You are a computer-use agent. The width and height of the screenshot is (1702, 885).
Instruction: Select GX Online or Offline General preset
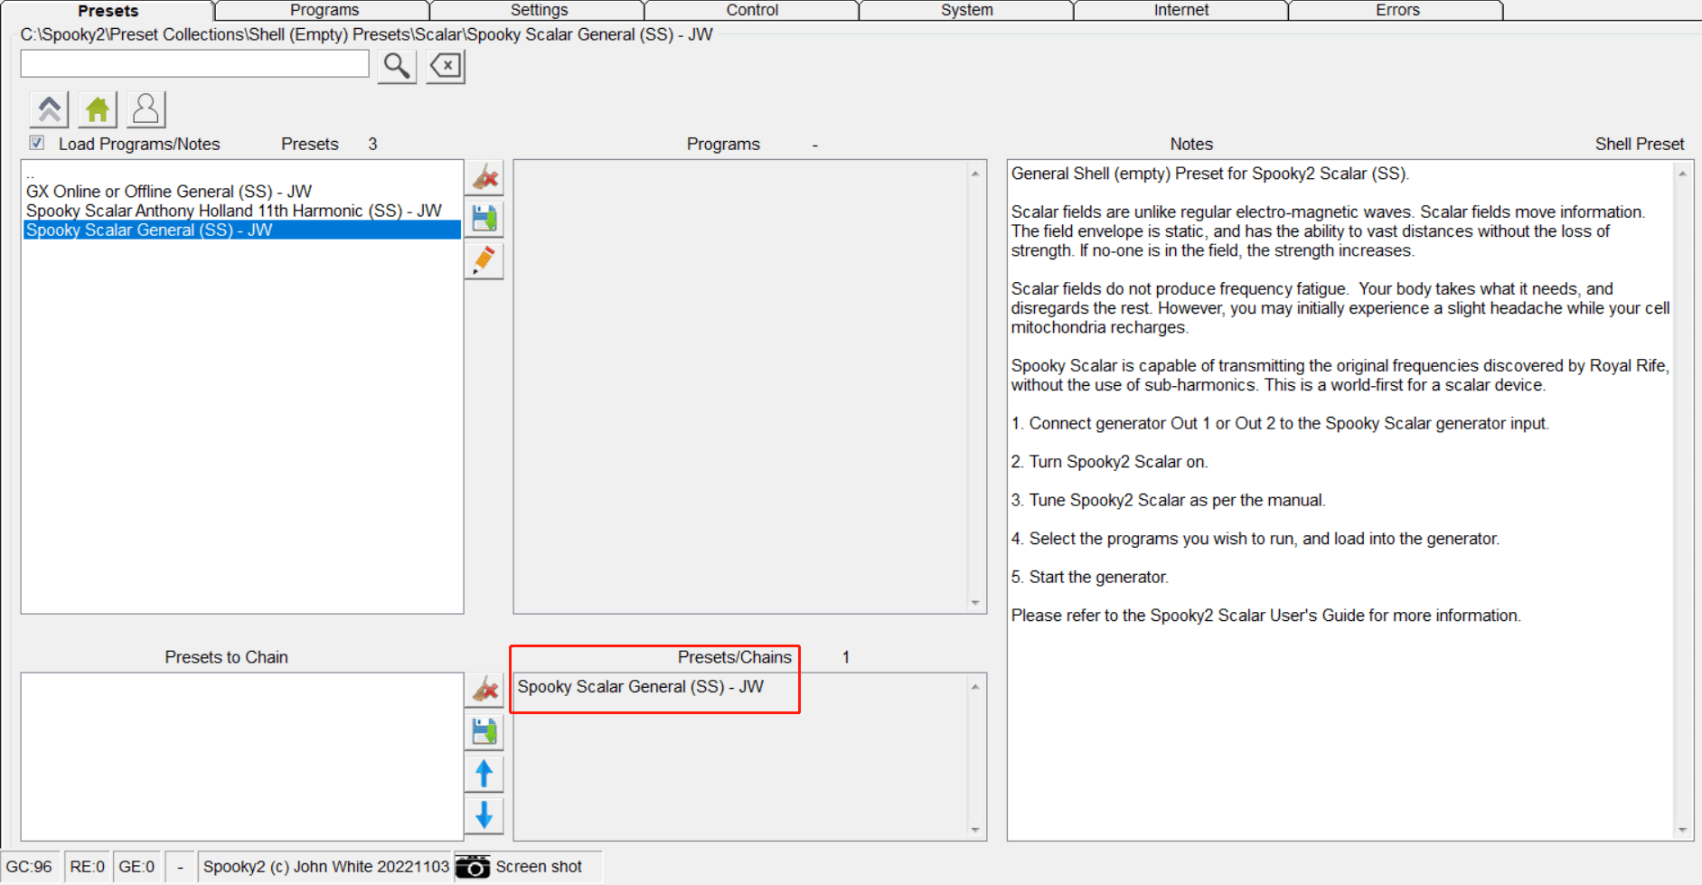168,191
